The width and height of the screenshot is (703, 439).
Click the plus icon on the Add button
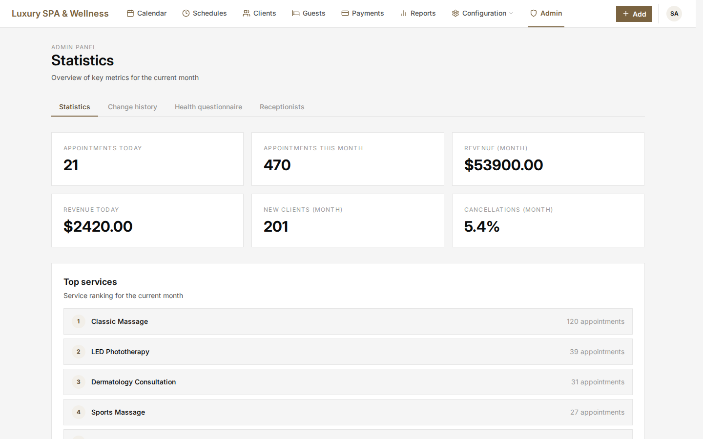626,14
